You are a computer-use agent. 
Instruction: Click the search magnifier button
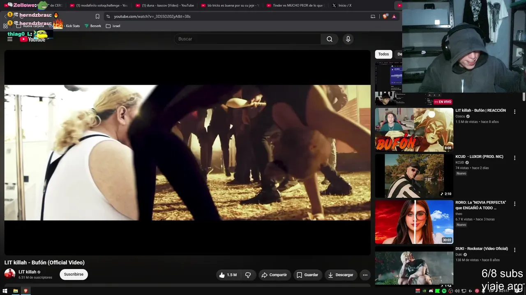coord(330,39)
